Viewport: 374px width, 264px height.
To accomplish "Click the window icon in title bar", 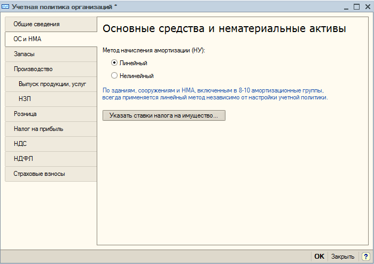I will (x=5, y=6).
